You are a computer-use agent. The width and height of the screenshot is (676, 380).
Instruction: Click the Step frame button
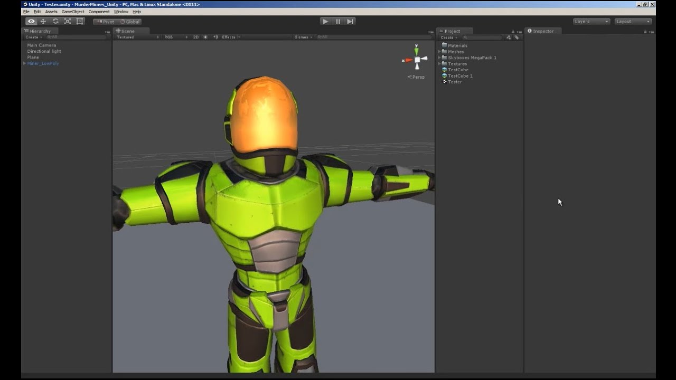350,22
